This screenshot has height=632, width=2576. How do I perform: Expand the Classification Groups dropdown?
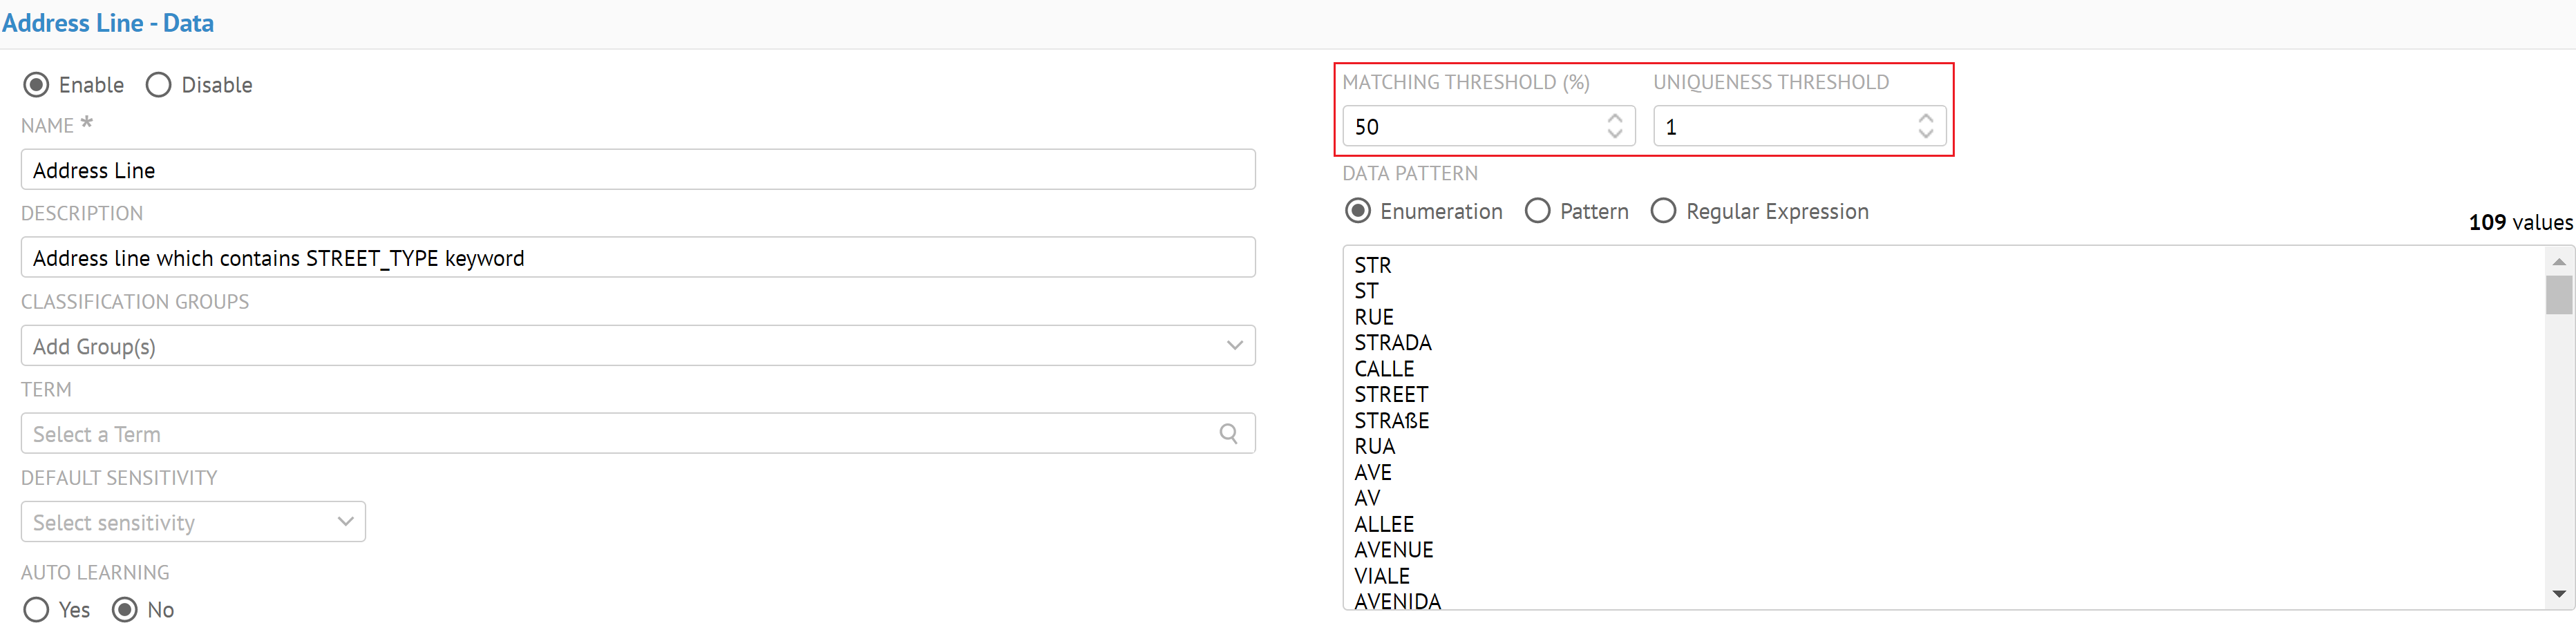[x=1234, y=345]
